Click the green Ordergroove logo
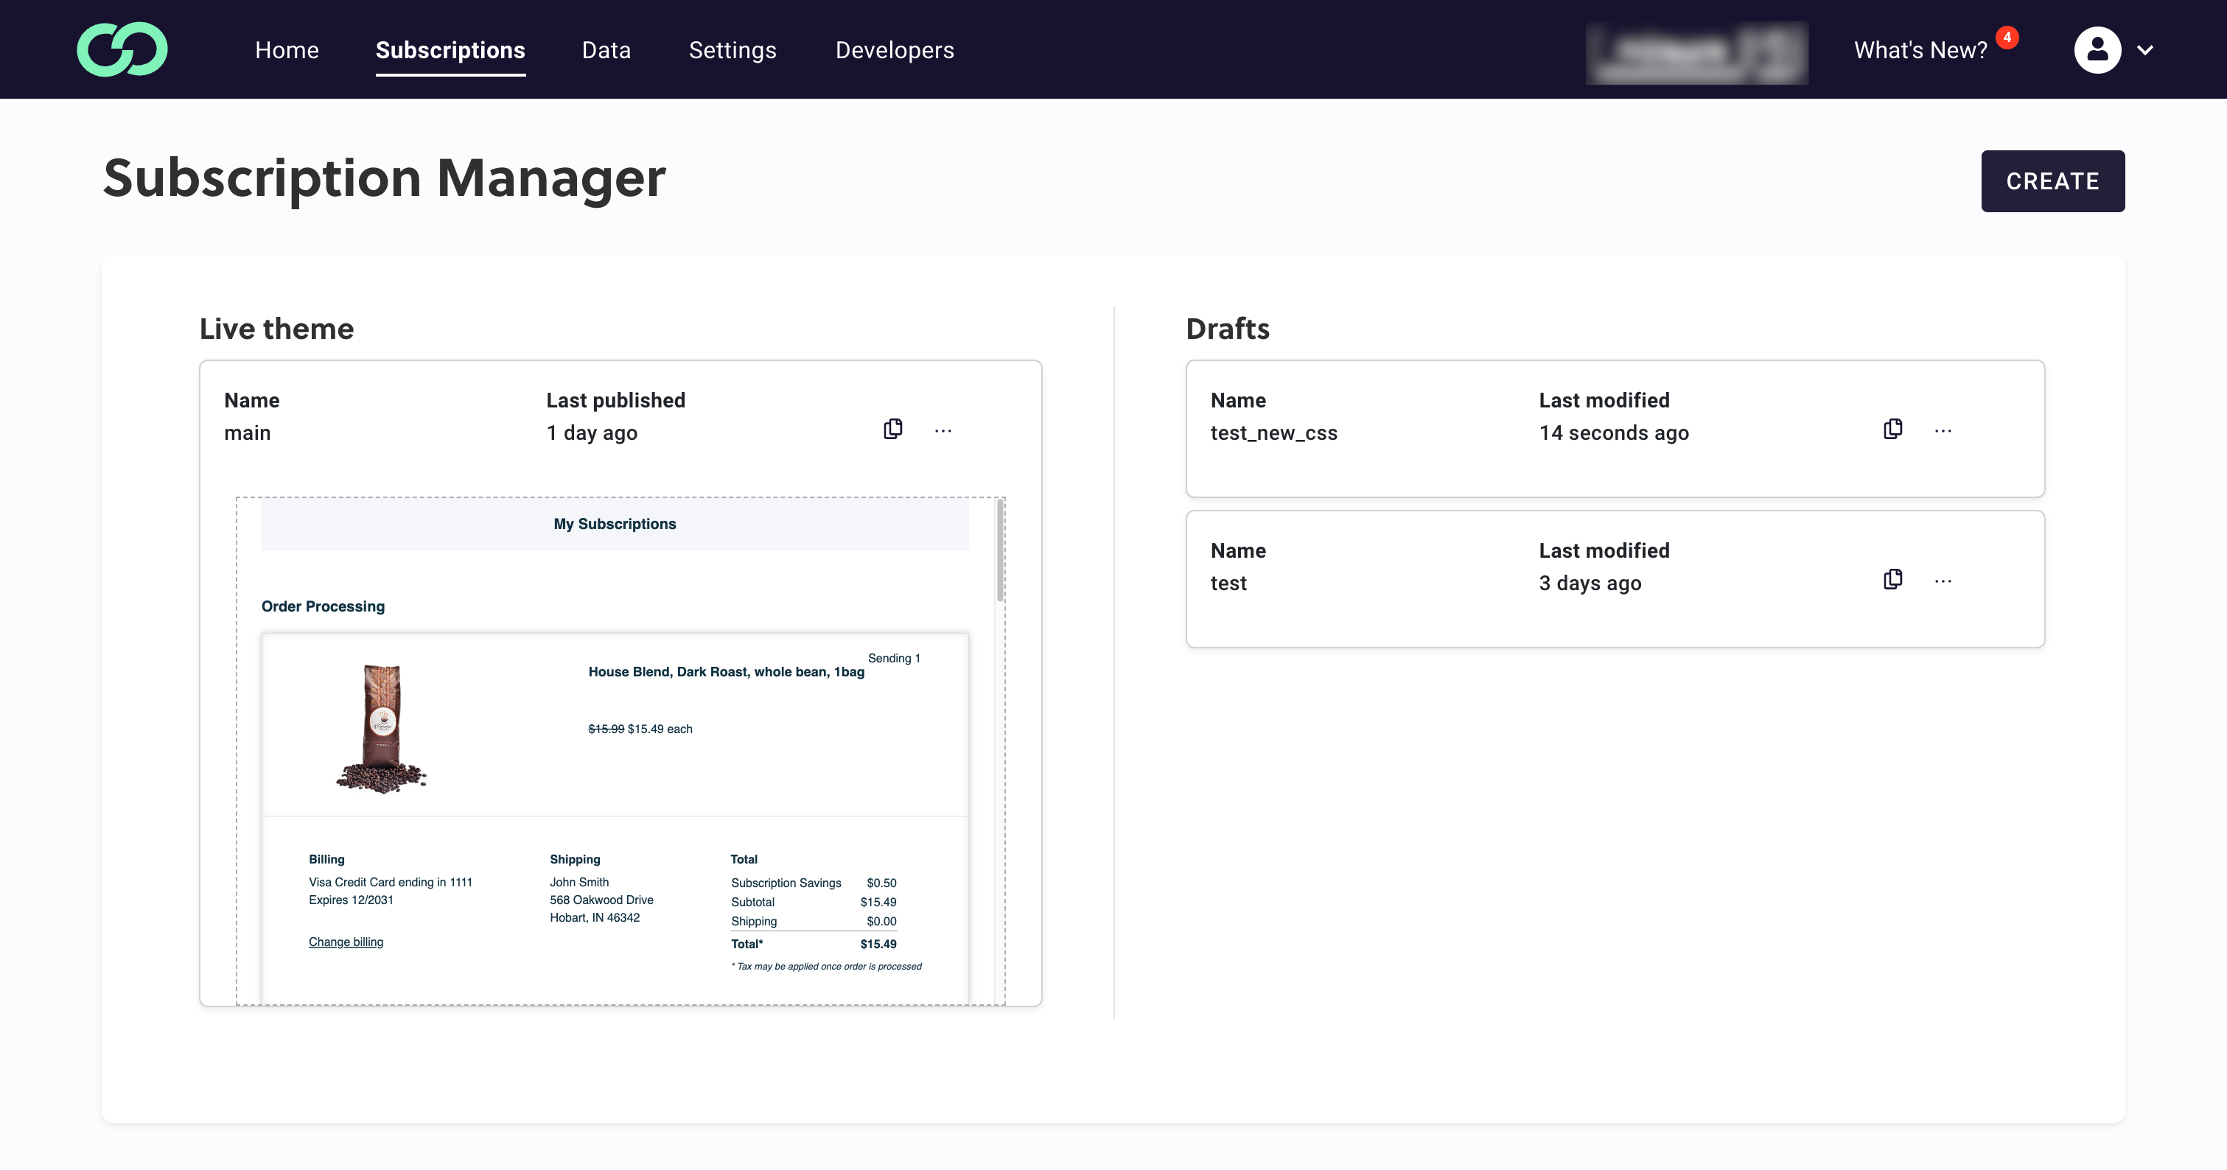This screenshot has height=1170, width=2227. point(122,49)
